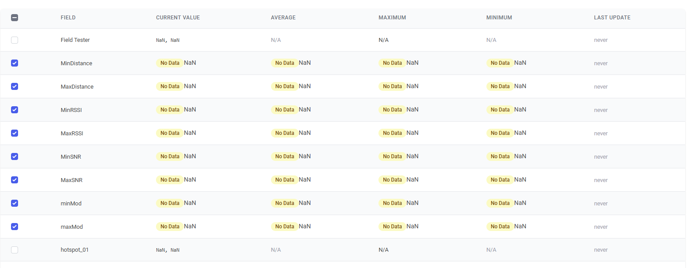Open the Field Tester field name

(x=75, y=40)
